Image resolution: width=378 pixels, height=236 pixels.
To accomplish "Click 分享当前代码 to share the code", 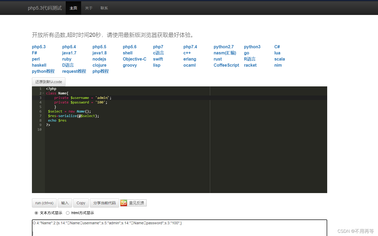I will (104, 203).
